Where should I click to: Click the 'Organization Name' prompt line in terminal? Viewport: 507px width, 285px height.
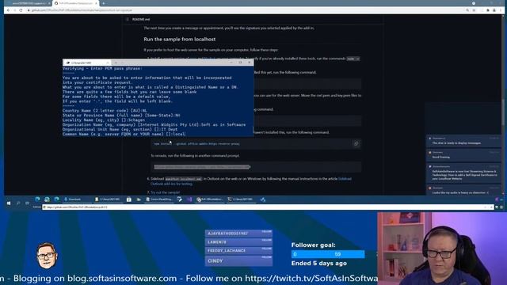154,125
